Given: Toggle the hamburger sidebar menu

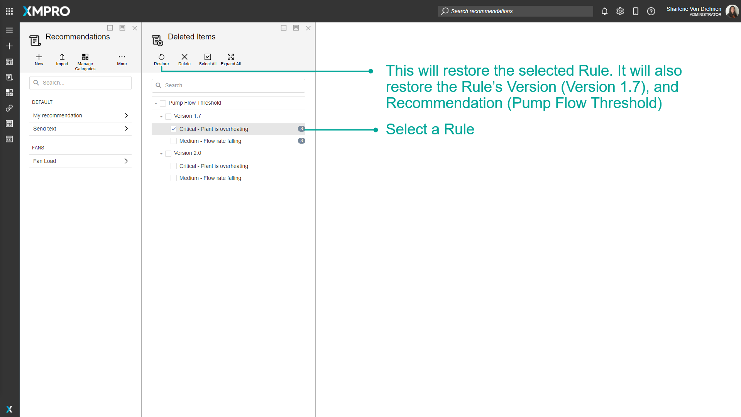Looking at the screenshot, I should (x=9, y=30).
